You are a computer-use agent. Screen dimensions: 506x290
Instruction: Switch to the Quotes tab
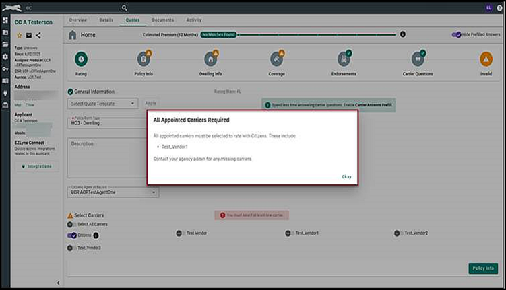[133, 20]
